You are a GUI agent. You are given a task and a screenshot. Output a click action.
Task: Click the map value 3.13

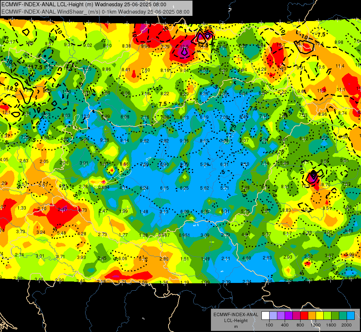click(x=164, y=211)
